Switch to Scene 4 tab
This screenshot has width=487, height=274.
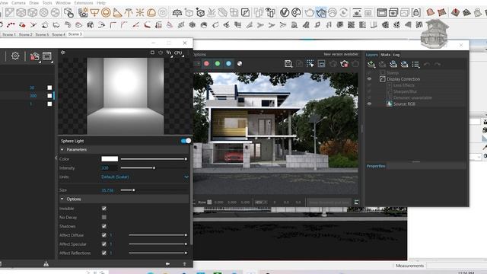[x=58, y=34]
